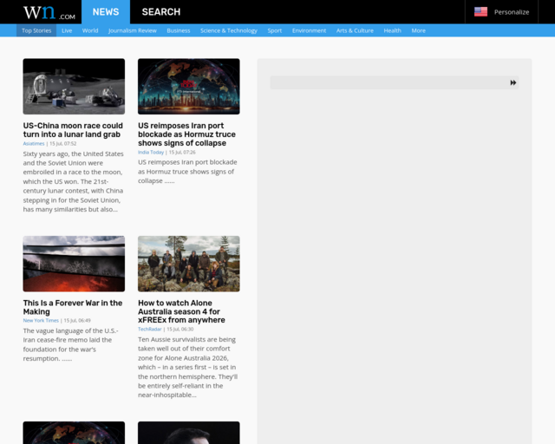Open Science & Technology section

229,31
